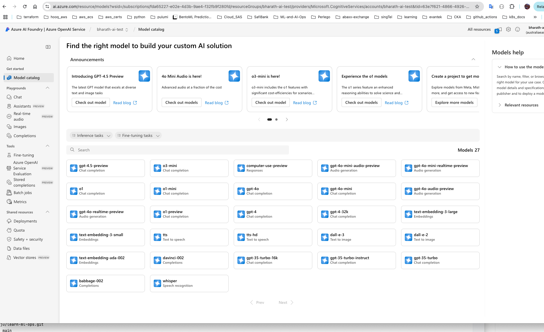The width and height of the screenshot is (544, 332).
Task: Reload the browser page
Action: tap(25, 7)
